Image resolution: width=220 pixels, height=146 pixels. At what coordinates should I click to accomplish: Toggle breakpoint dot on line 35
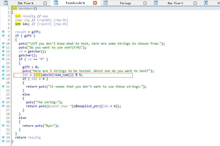coord(3,141)
